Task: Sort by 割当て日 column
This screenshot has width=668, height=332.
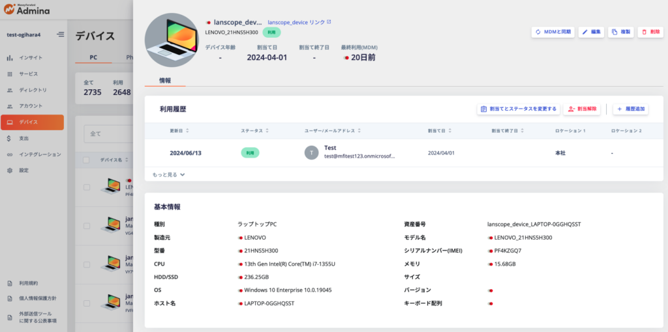Action: click(440, 131)
